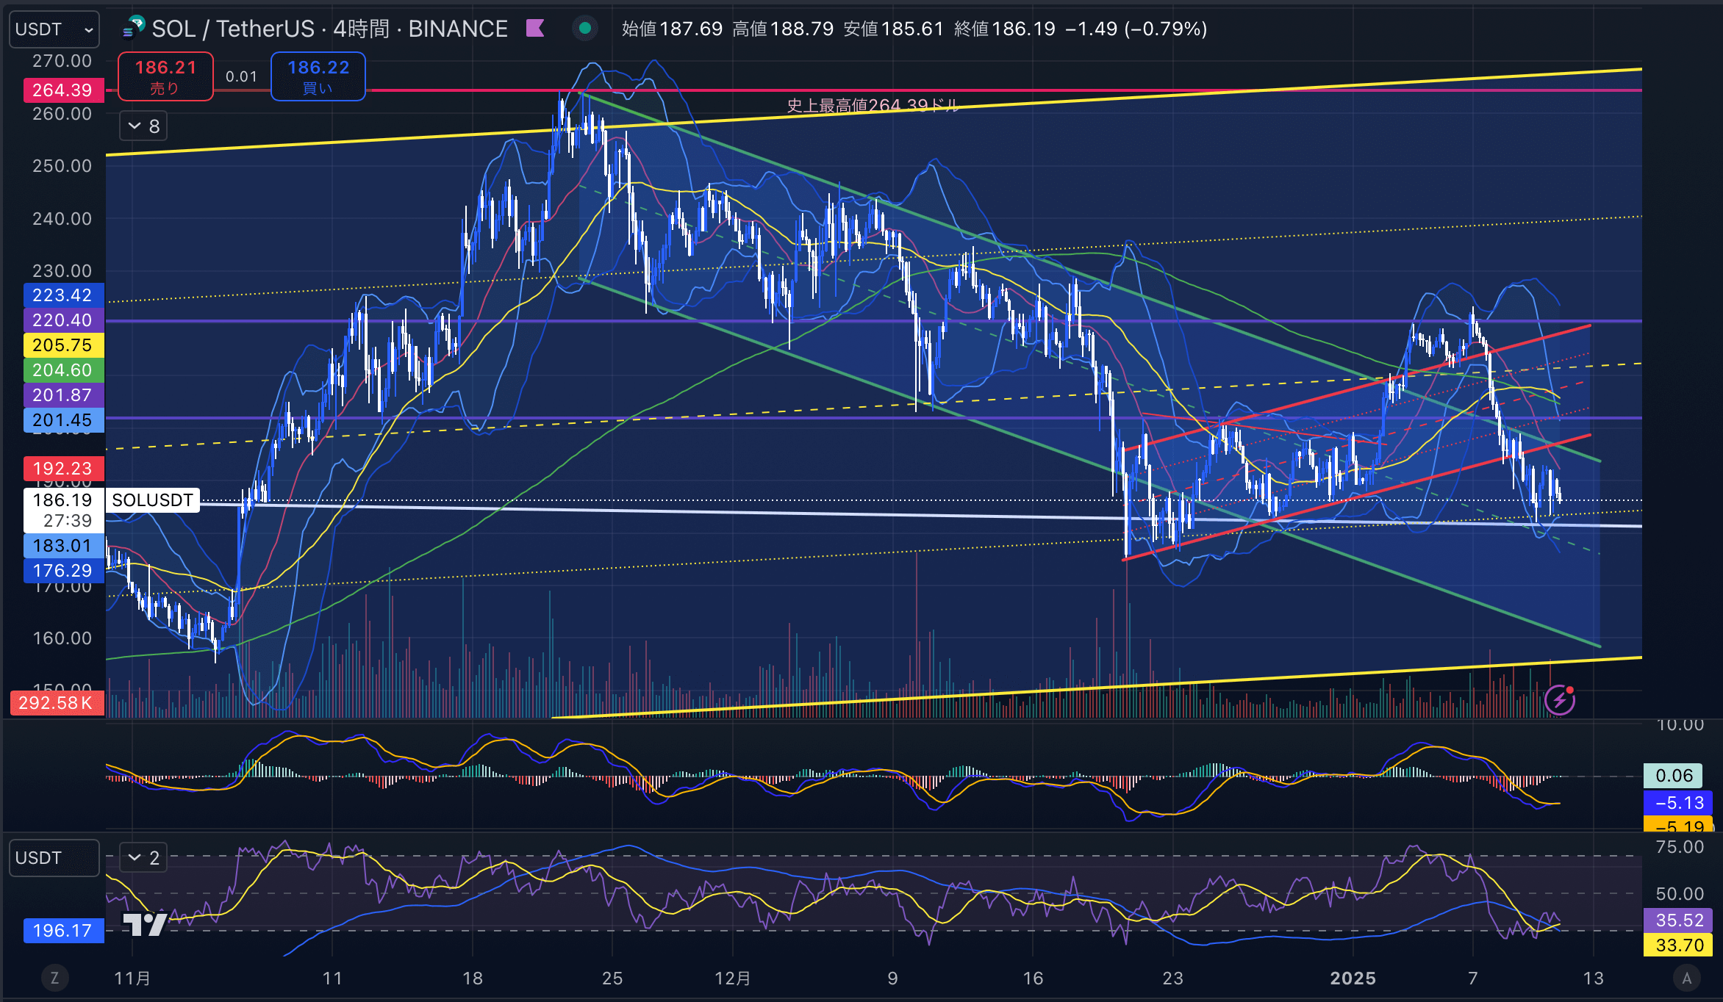This screenshot has width=1723, height=1002.
Task: Click the 12月 date label on time axis
Action: pyautogui.click(x=733, y=978)
